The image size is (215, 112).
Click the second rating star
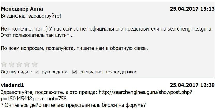(12, 64)
